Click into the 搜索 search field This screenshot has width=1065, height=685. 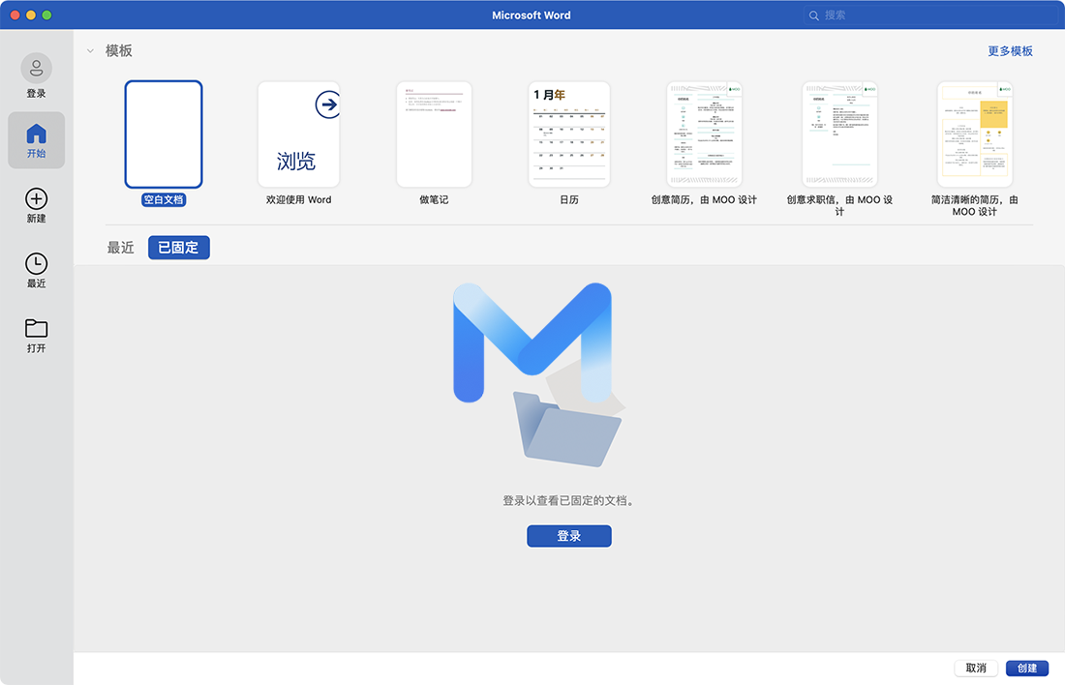click(930, 15)
